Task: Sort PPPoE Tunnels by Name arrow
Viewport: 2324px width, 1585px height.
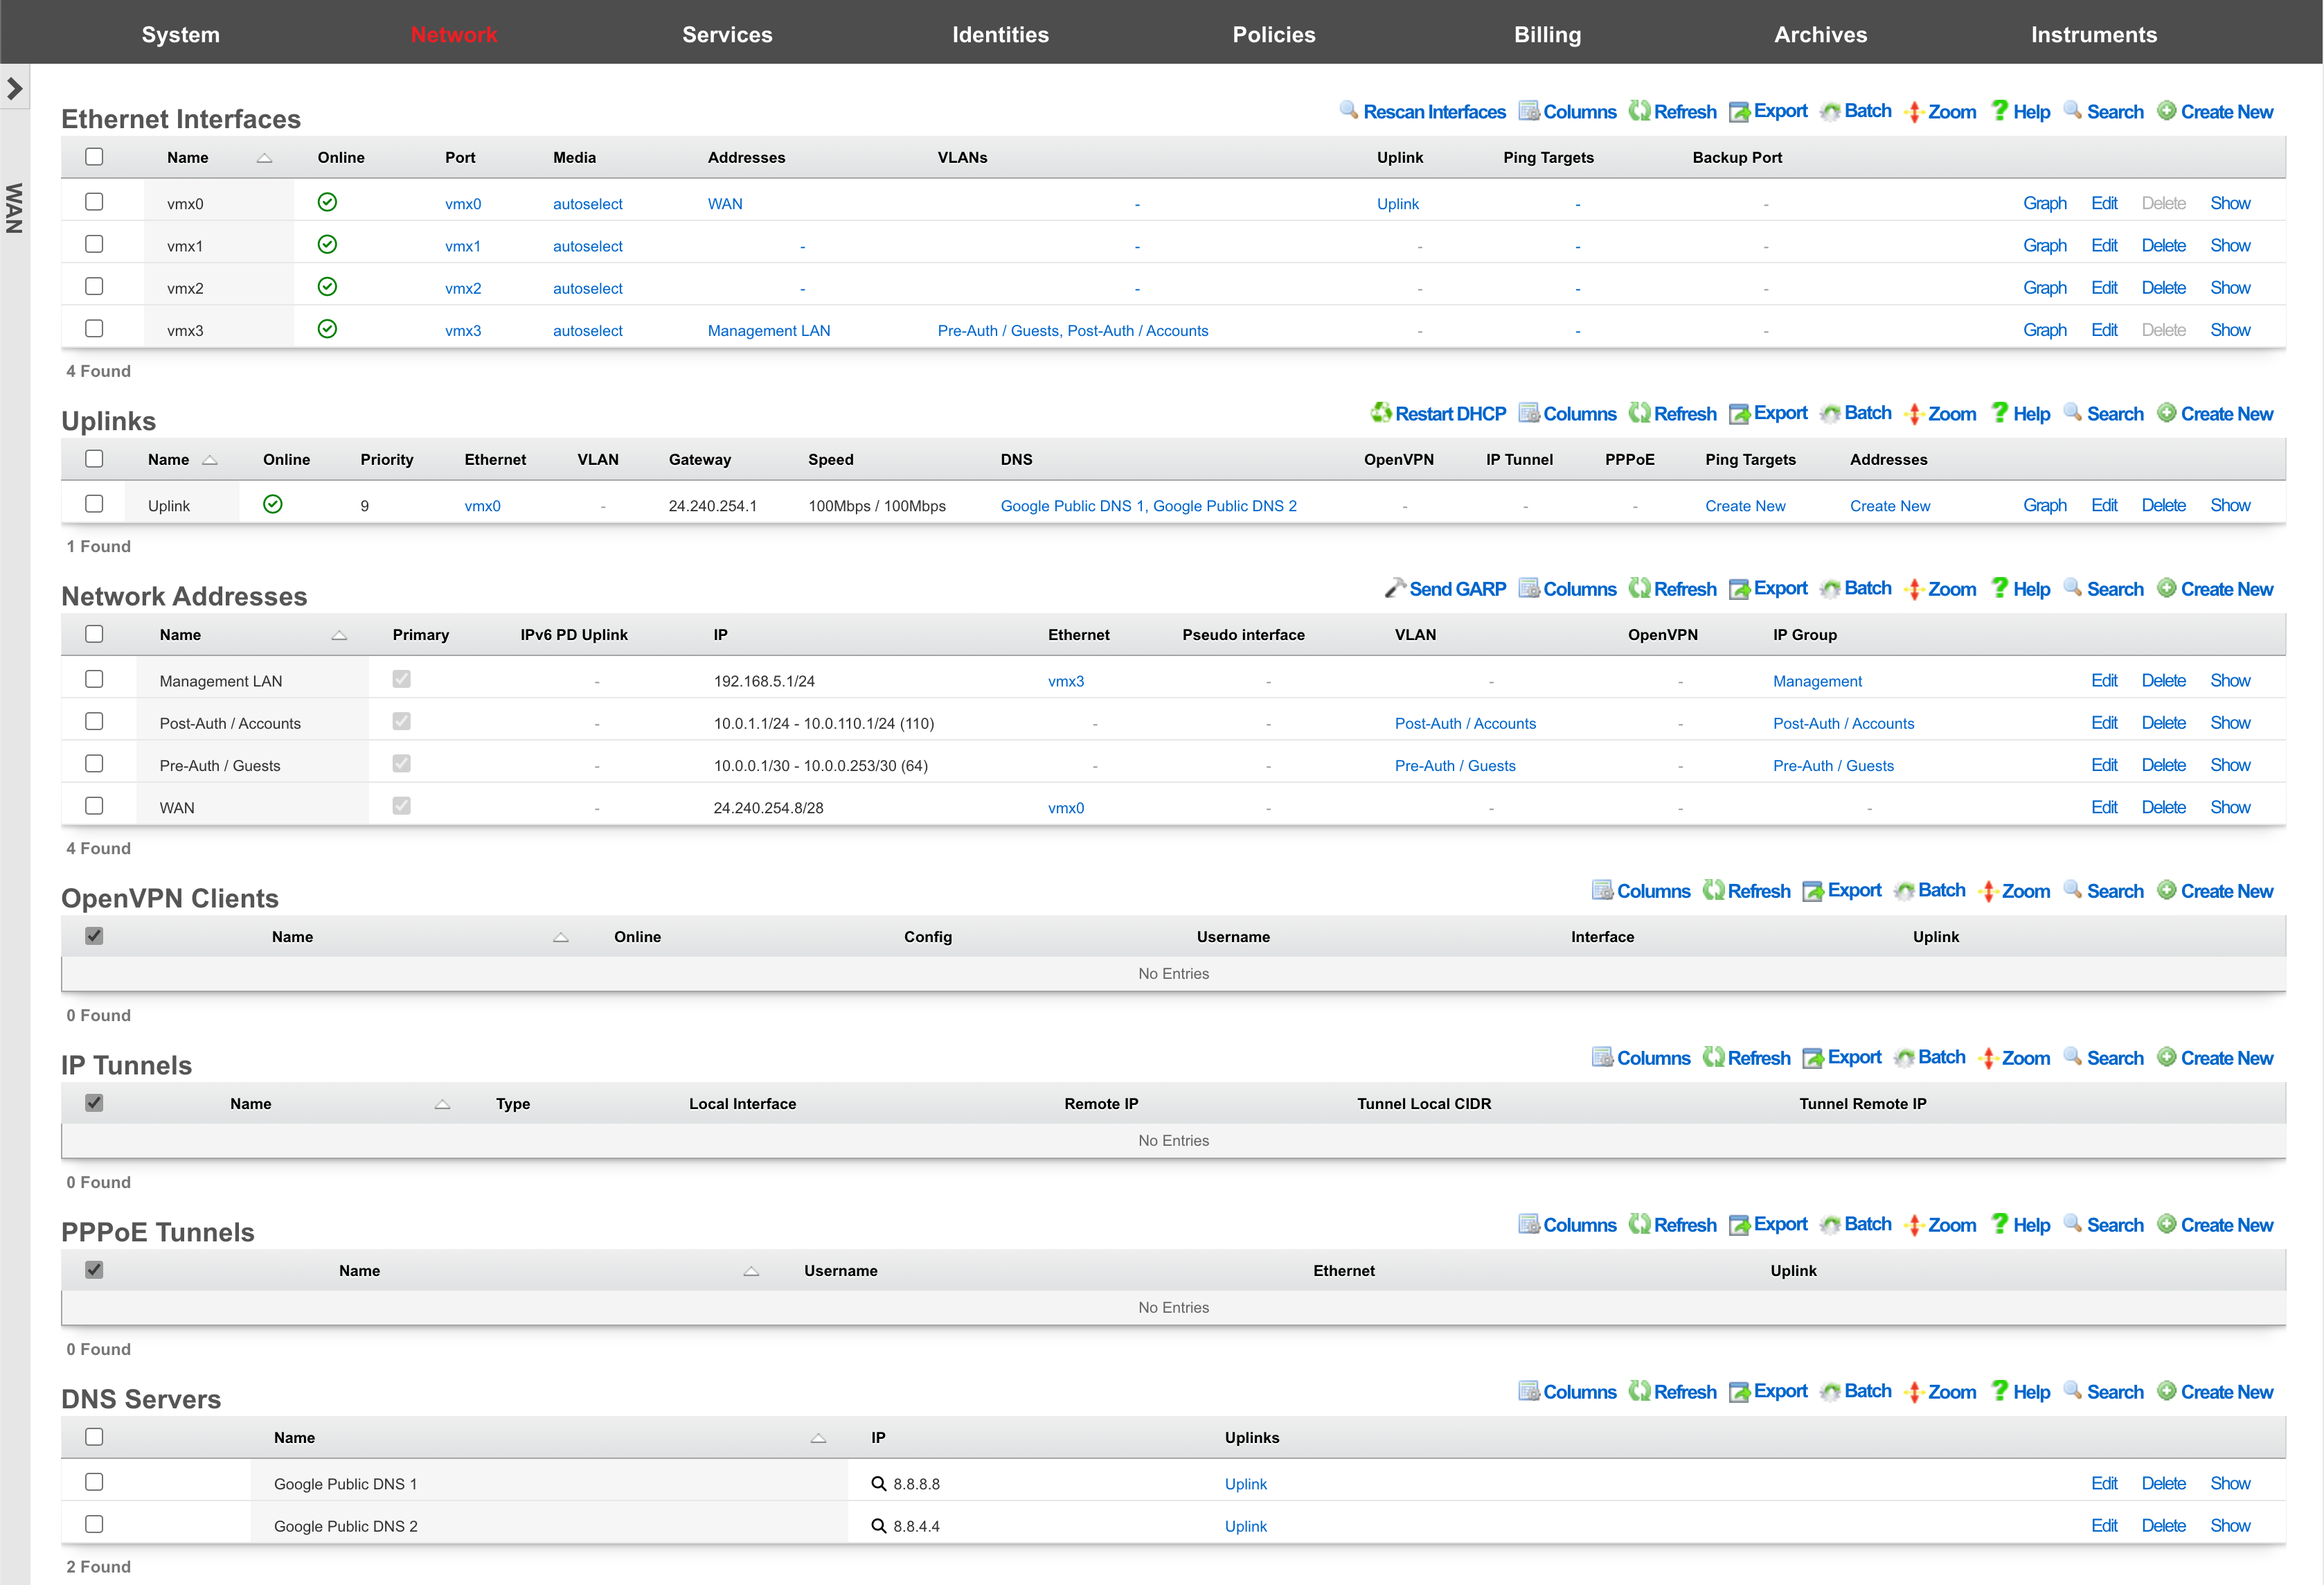Action: tap(751, 1272)
